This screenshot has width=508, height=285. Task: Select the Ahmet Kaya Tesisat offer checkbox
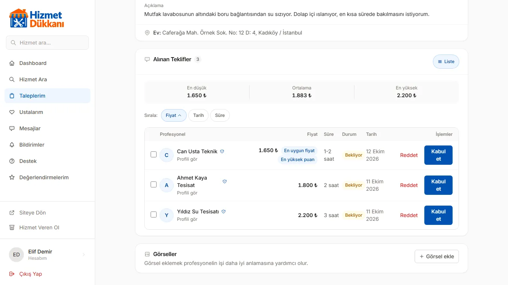tap(154, 184)
